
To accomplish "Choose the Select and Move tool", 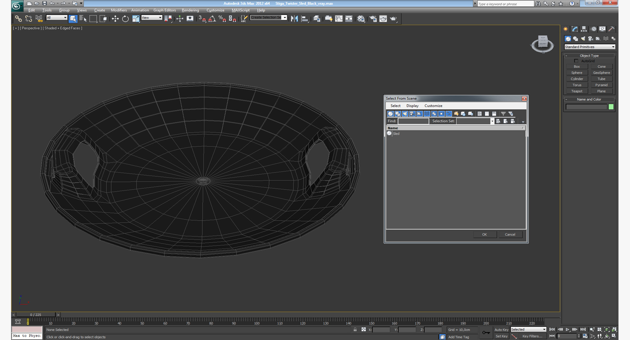I will click(x=115, y=19).
